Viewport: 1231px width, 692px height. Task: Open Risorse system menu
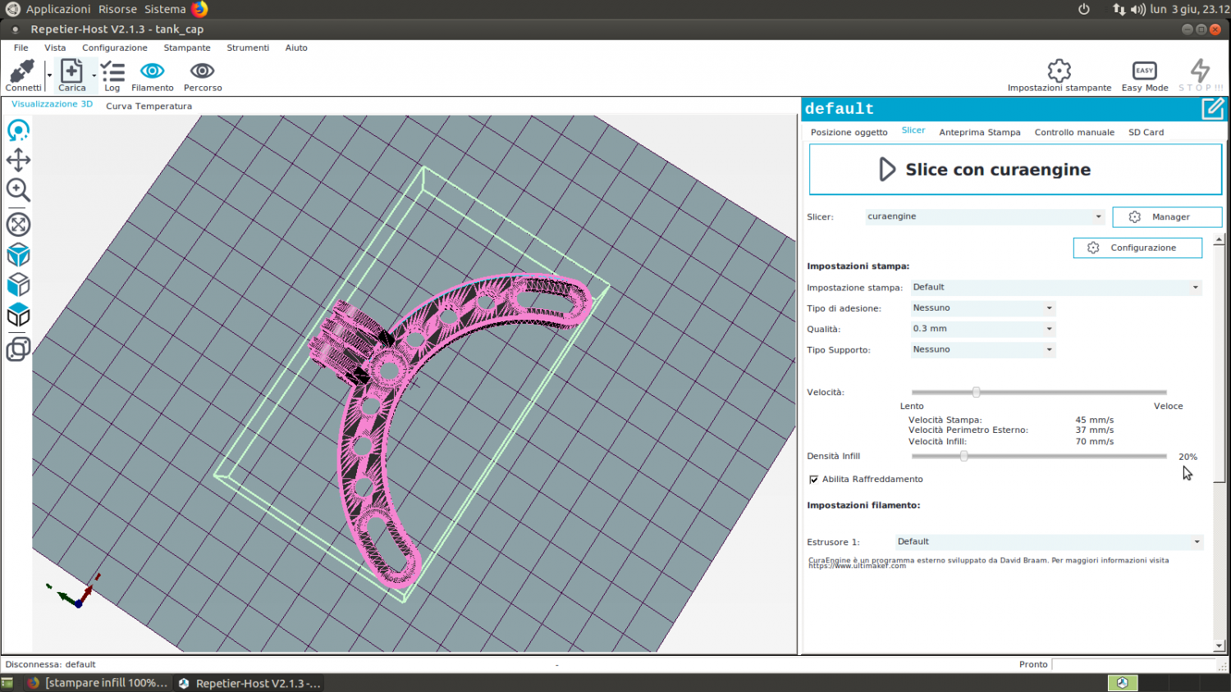pos(117,9)
